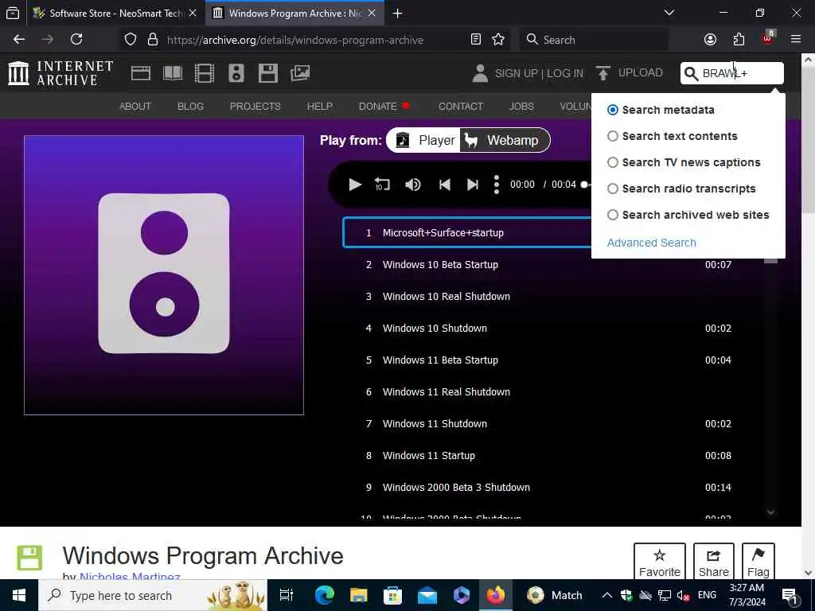Click the Share button

(714, 562)
